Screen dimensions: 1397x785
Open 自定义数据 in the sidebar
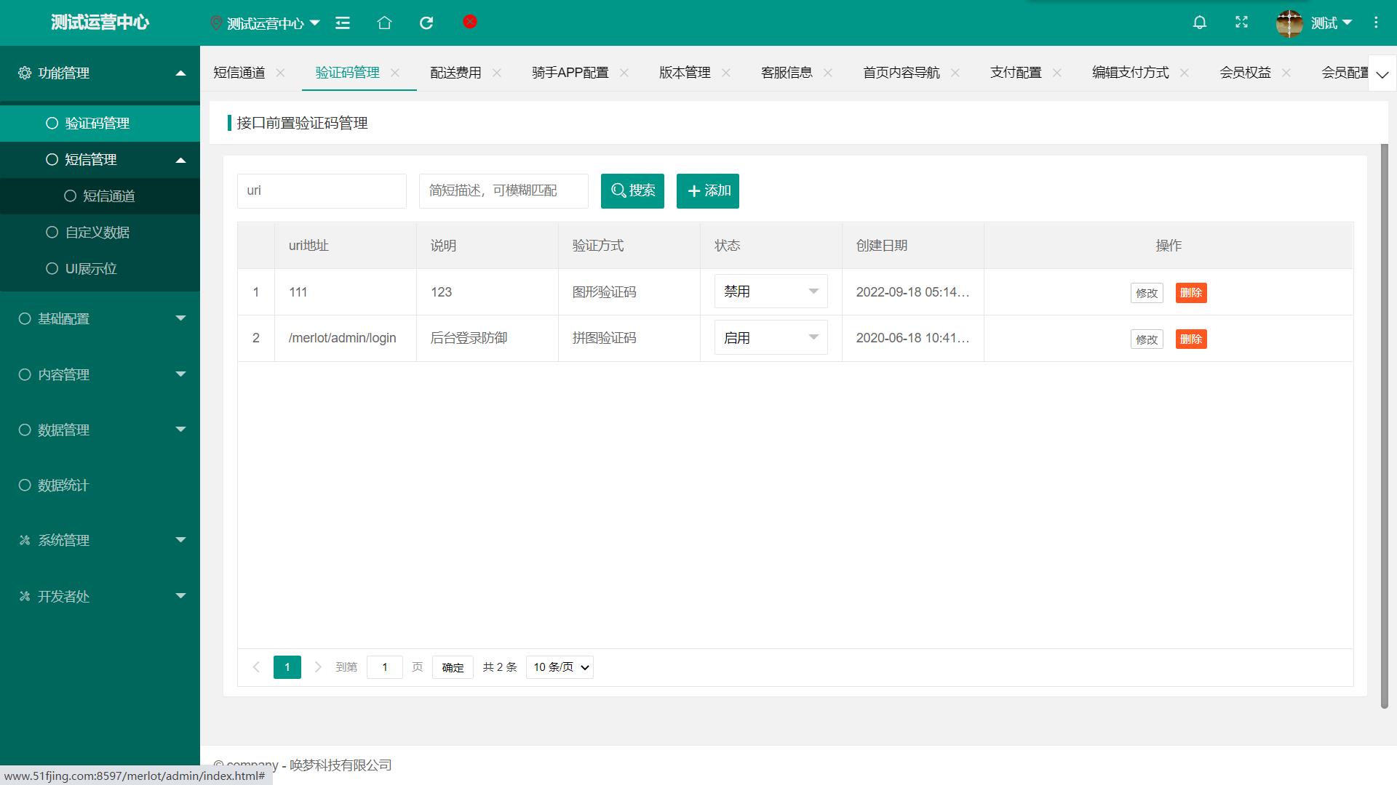coord(100,233)
